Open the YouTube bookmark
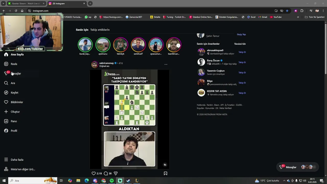This screenshot has width=327, height=184. 276,17
